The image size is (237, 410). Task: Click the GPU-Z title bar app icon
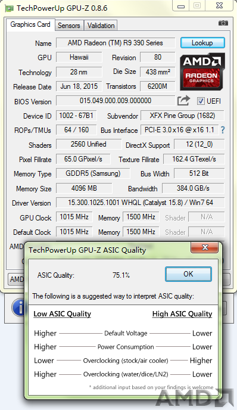click(x=9, y=8)
